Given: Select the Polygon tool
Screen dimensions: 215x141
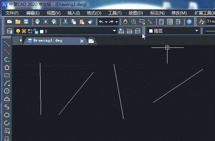Looking at the screenshot, I should tap(7, 67).
